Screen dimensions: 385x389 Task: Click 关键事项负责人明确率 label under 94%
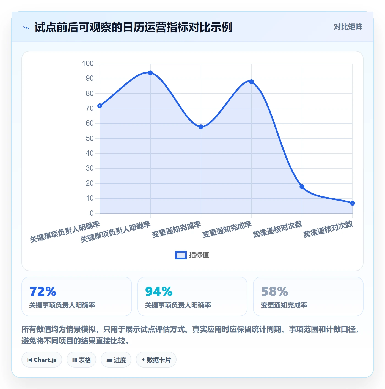[178, 305]
